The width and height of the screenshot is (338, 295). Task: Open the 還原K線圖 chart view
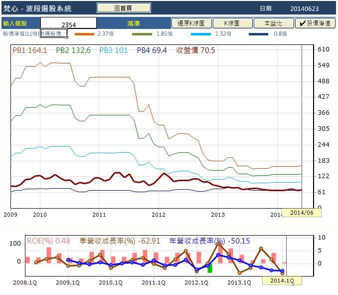pyautogui.click(x=191, y=23)
